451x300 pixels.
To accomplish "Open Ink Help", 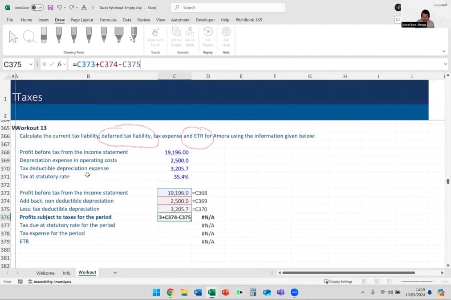I will pyautogui.click(x=226, y=37).
